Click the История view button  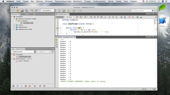point(69,17)
